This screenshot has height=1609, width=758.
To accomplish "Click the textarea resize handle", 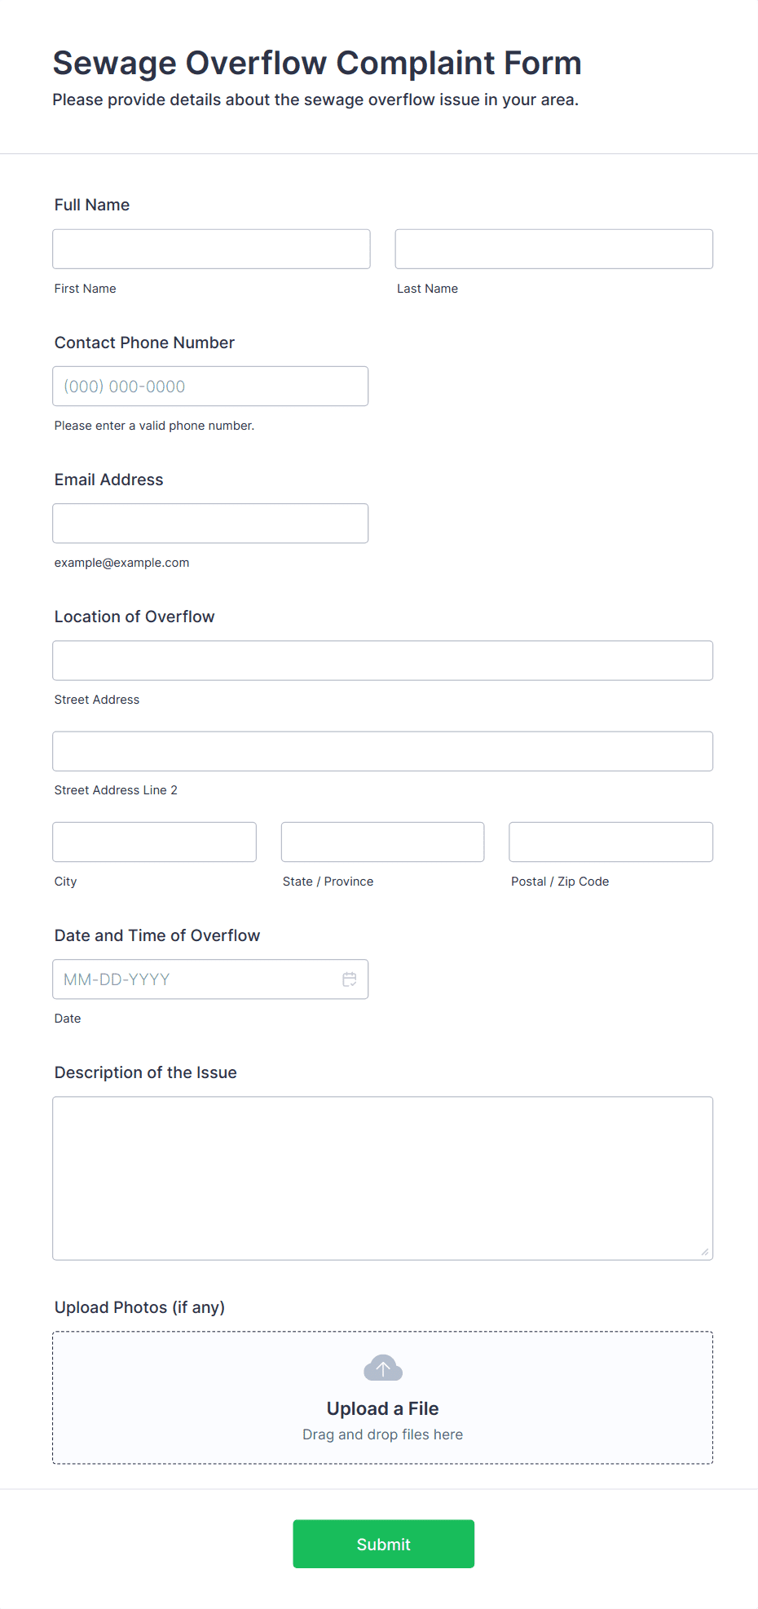I will pos(705,1252).
